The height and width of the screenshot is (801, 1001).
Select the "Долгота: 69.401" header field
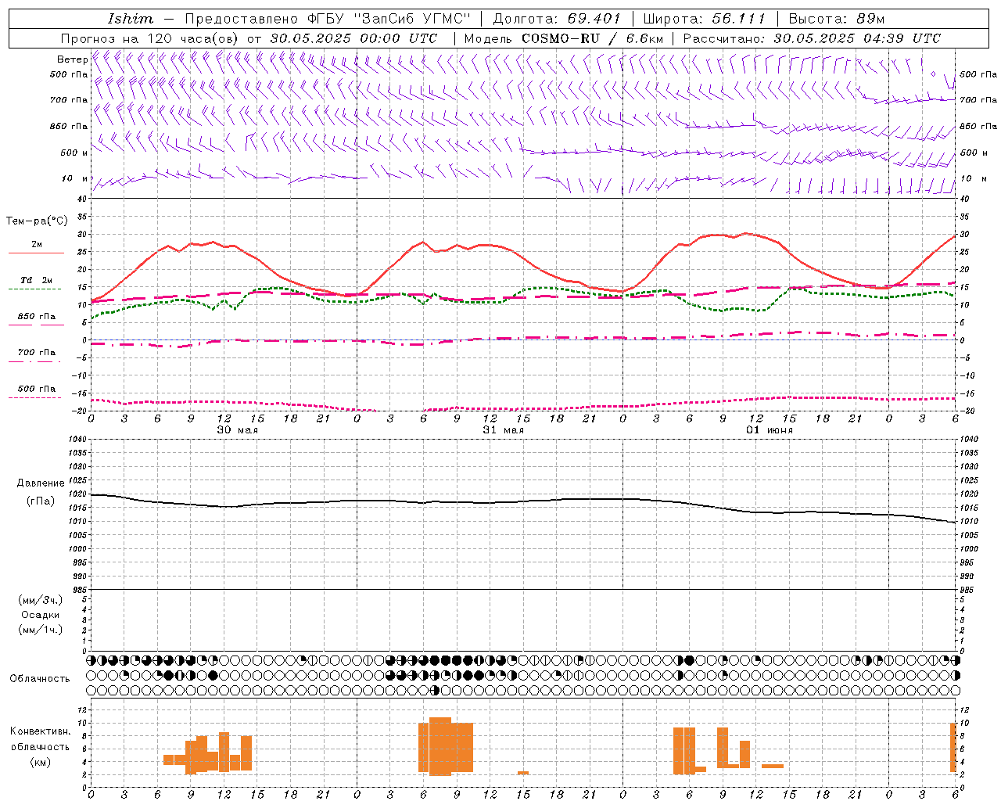click(x=557, y=19)
